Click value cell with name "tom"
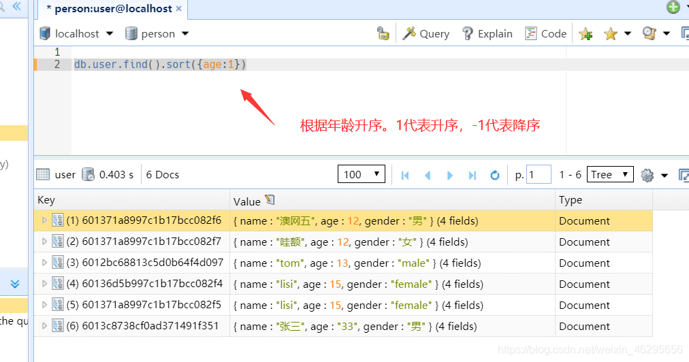Viewport: 689px width, 362px height. point(392,263)
